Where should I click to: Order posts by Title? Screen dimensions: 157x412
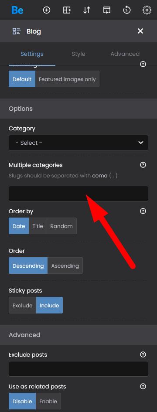point(38,226)
